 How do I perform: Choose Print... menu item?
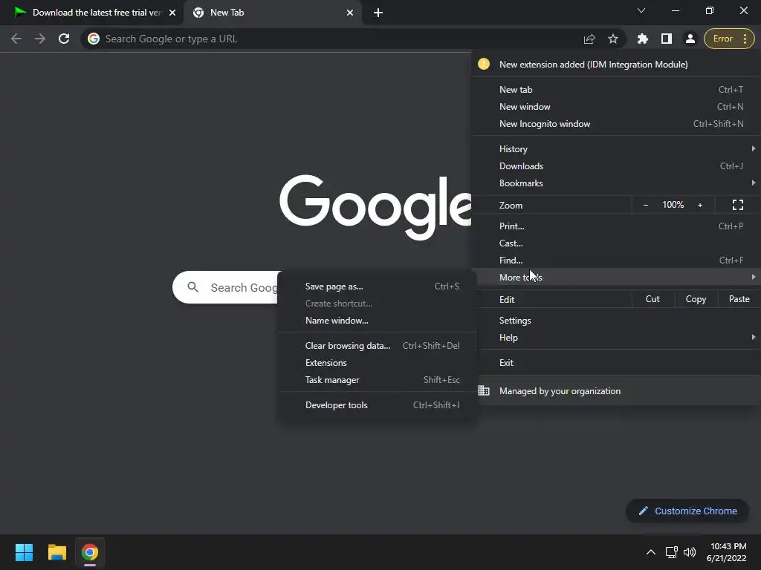pyautogui.click(x=616, y=226)
